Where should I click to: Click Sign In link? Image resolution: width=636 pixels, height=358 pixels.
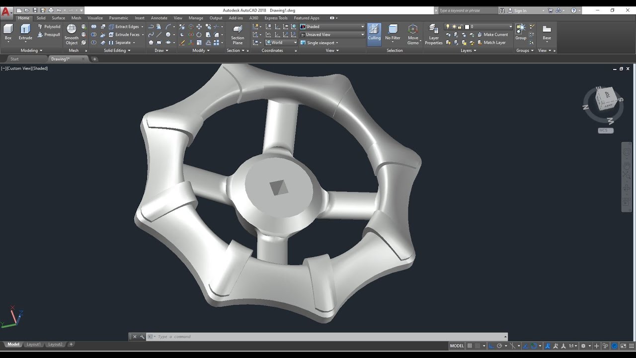click(520, 10)
